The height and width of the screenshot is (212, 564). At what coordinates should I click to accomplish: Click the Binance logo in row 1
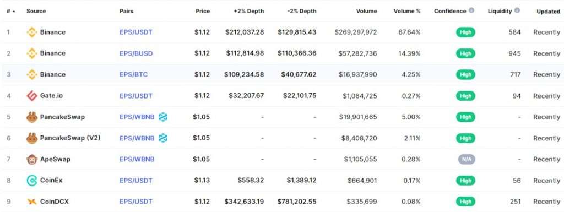point(32,32)
